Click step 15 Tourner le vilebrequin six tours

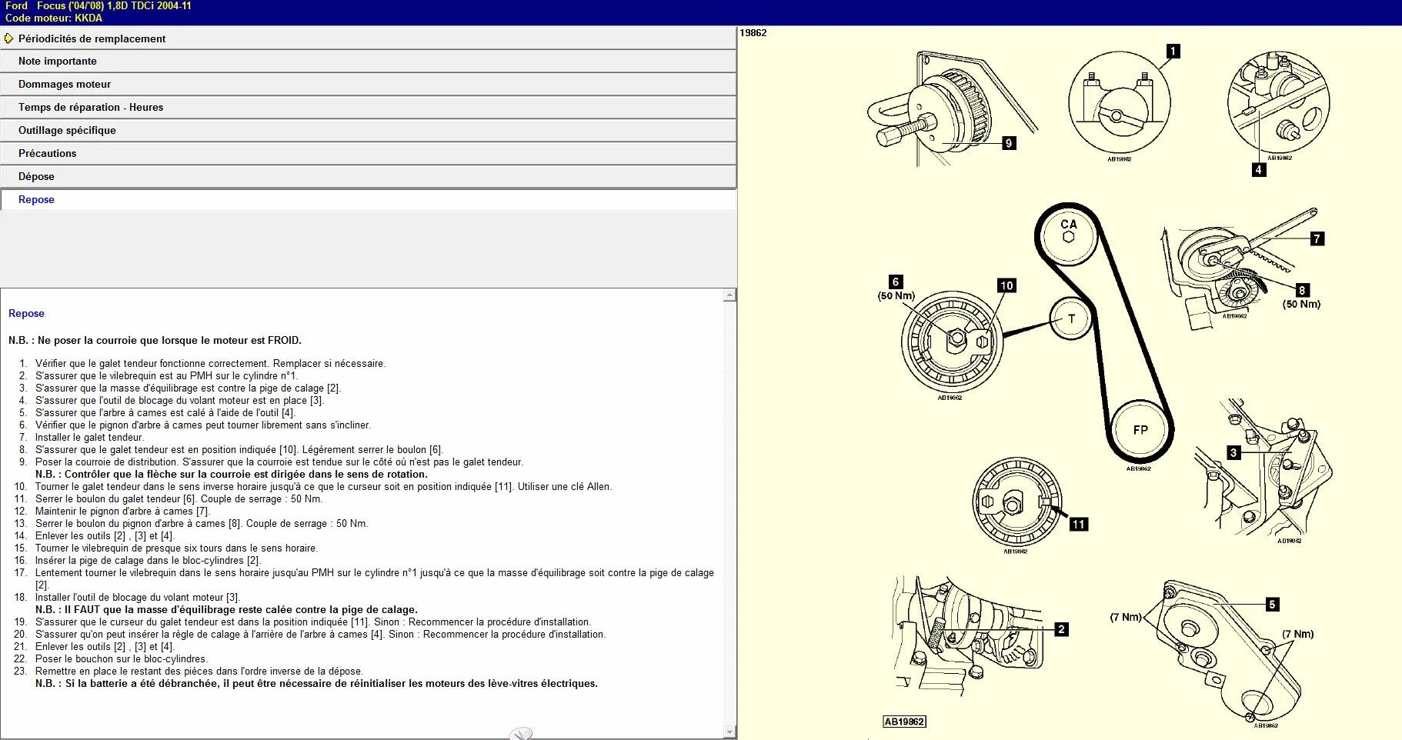[x=176, y=548]
